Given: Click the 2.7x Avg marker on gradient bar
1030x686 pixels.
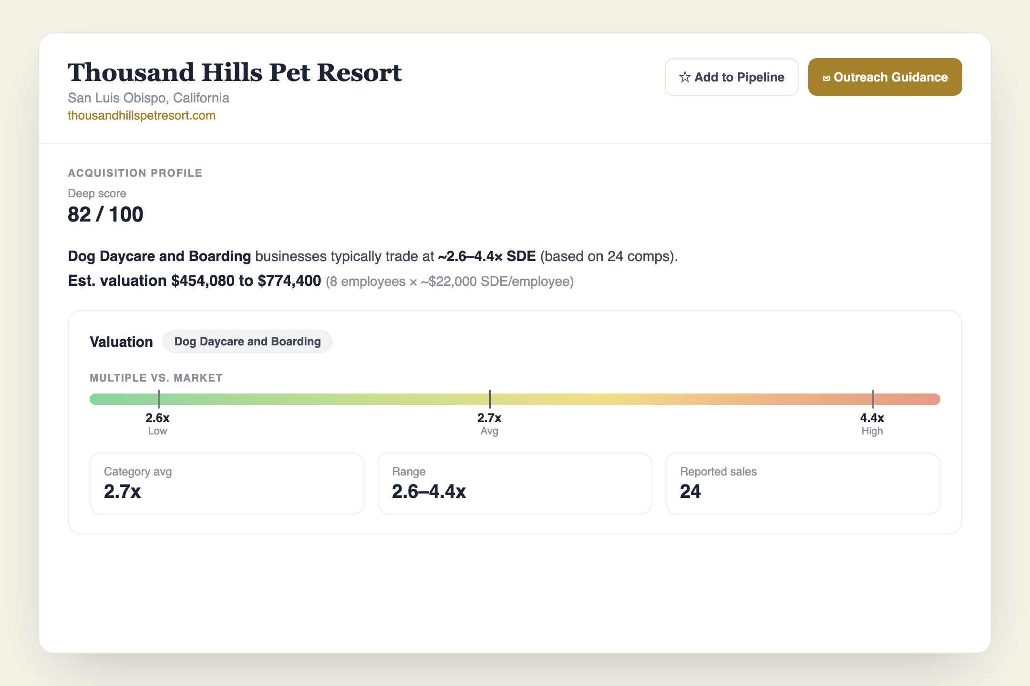Looking at the screenshot, I should [x=490, y=399].
